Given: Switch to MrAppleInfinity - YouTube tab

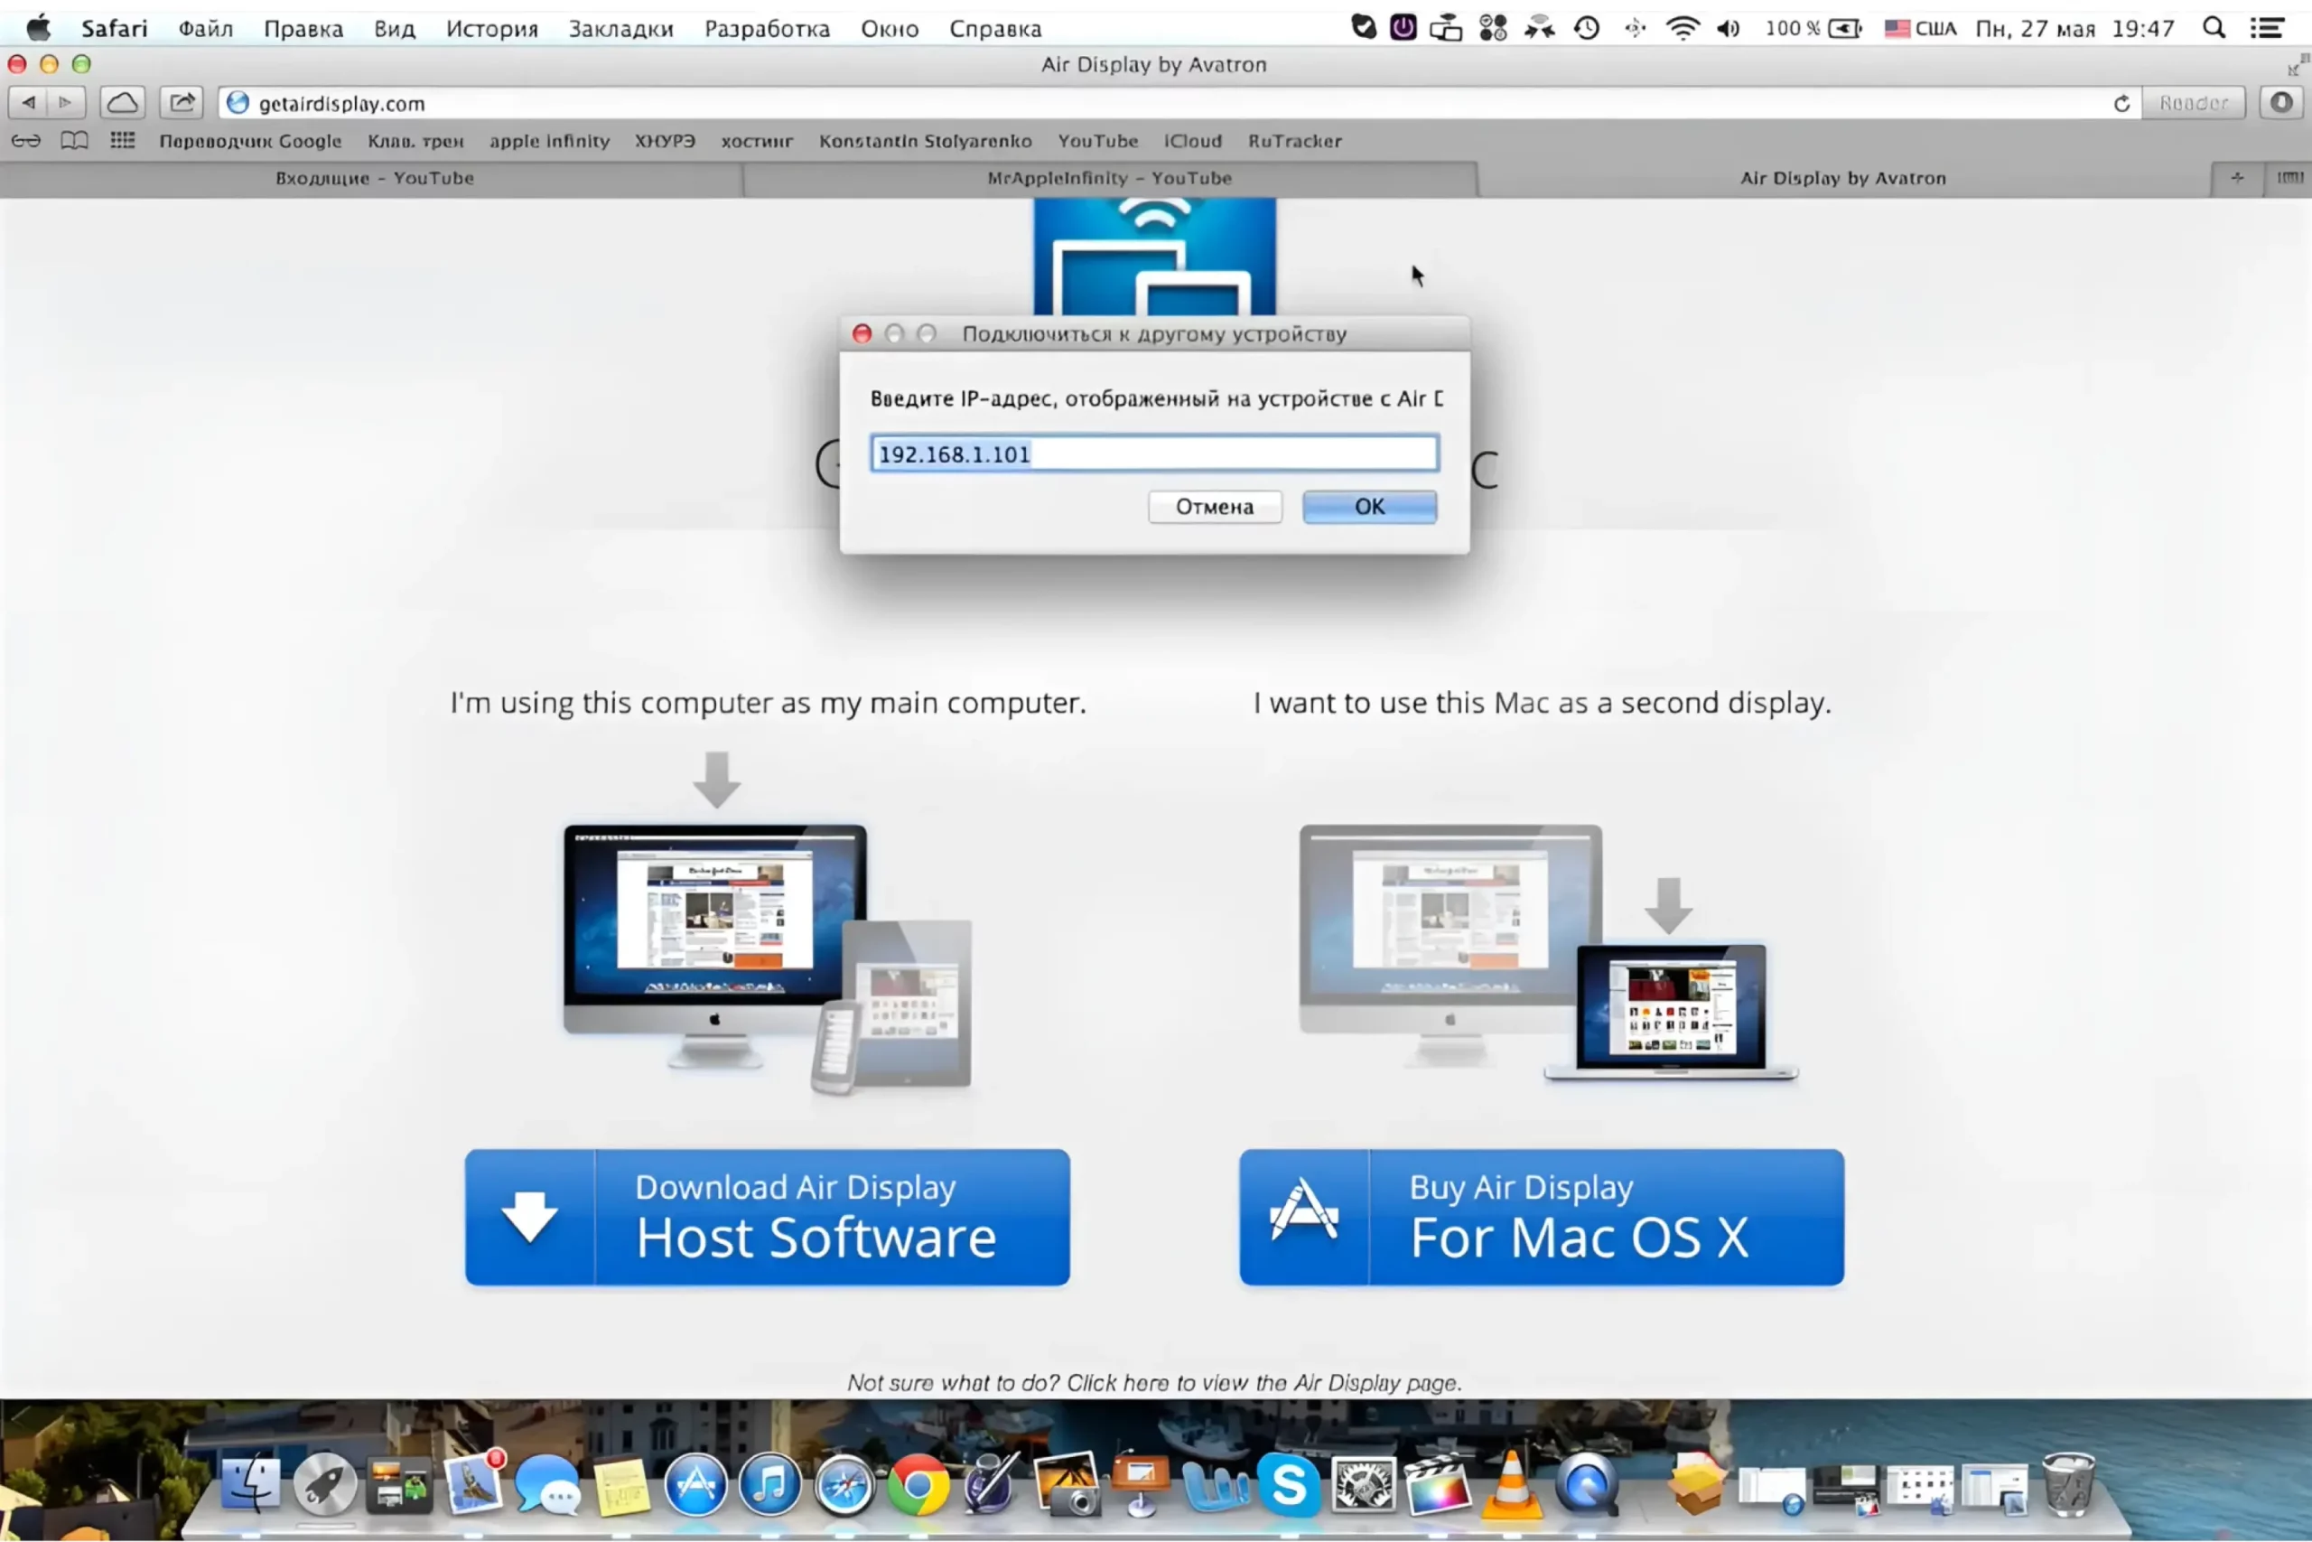Looking at the screenshot, I should [1109, 178].
